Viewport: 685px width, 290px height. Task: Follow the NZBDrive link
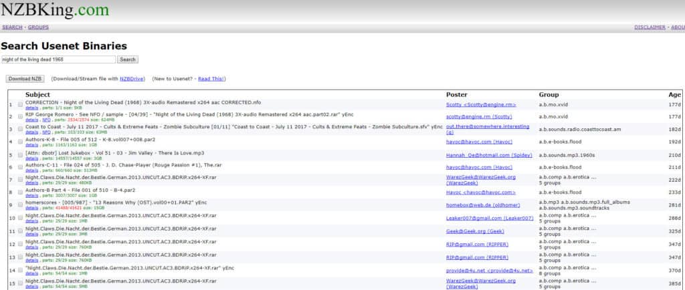tap(132, 78)
